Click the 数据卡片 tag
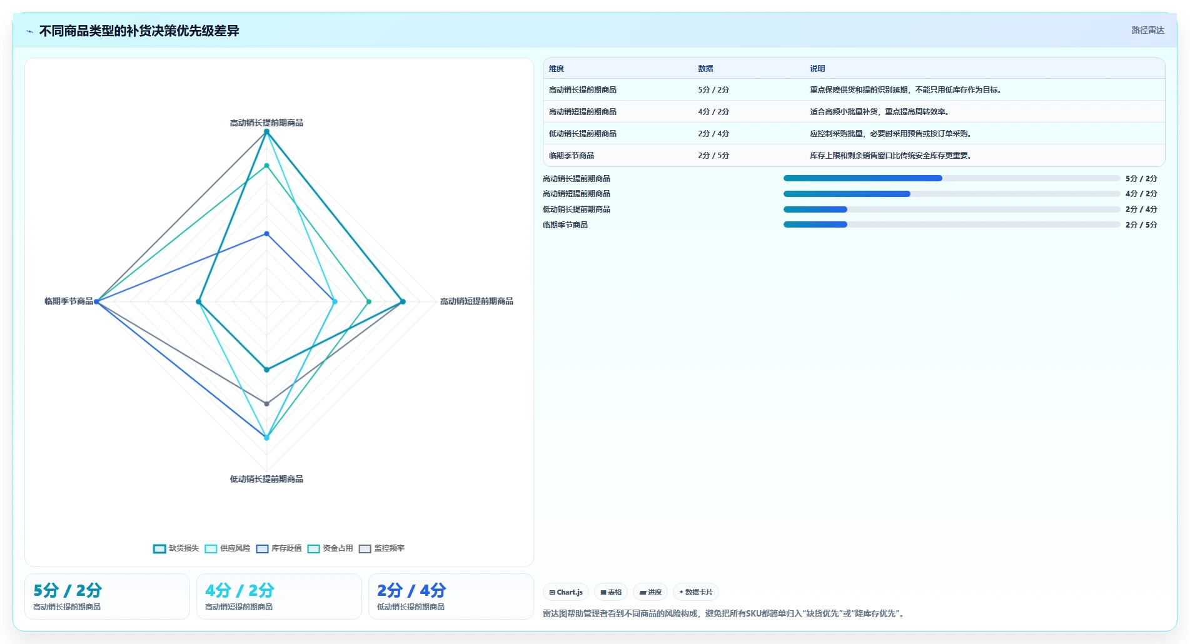This screenshot has width=1190, height=644. tap(696, 592)
